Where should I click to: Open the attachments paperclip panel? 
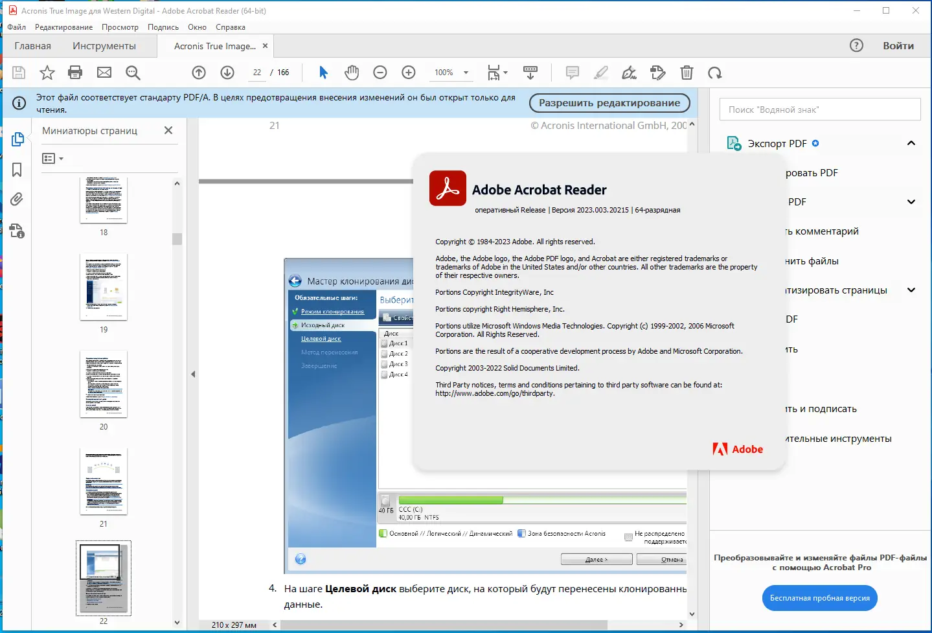pyautogui.click(x=17, y=200)
